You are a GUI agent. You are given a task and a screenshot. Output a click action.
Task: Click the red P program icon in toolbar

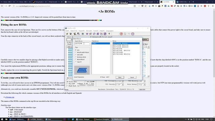point(121,34)
